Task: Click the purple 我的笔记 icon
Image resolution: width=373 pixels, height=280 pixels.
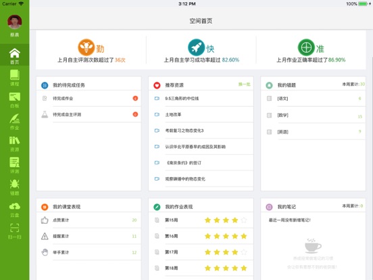Action: (269, 207)
